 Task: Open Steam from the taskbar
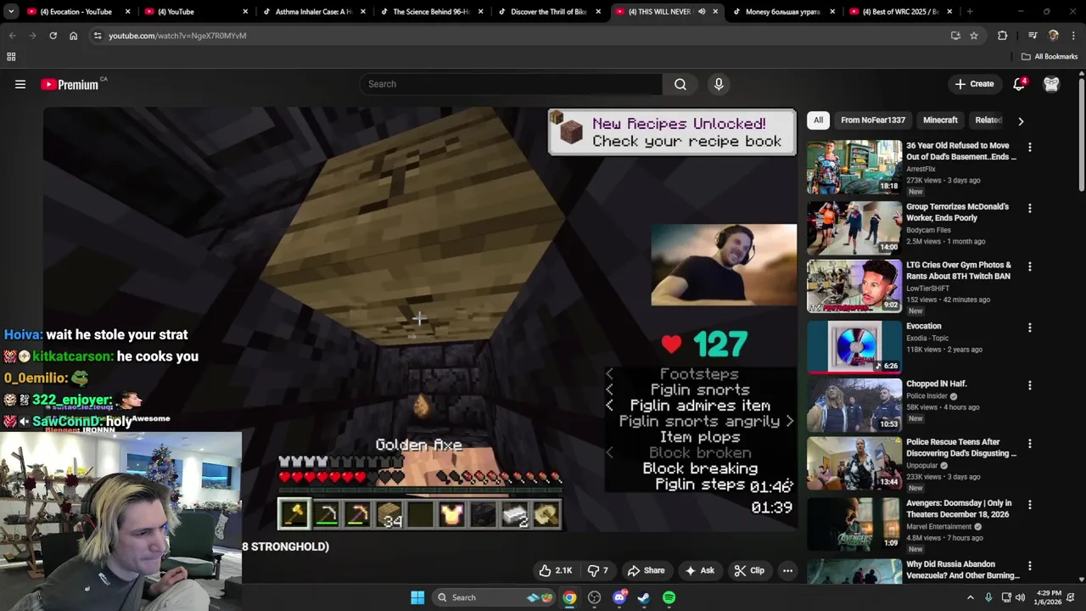tap(644, 597)
